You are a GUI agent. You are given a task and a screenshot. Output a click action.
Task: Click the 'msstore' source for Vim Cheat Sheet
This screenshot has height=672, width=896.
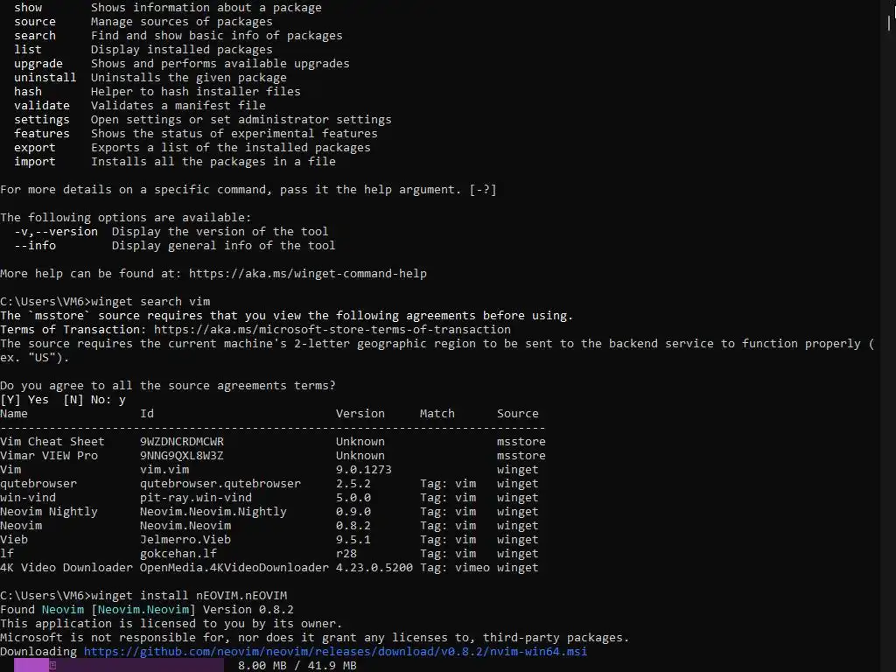point(521,442)
